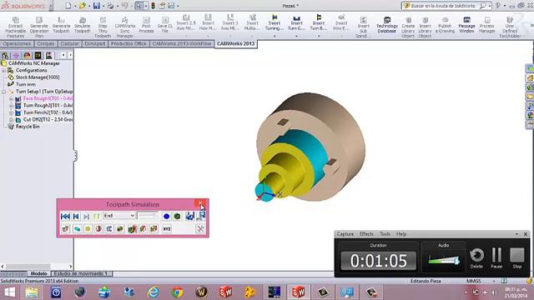
Task: Click green cube icon in simulation toolbar
Action: [177, 216]
